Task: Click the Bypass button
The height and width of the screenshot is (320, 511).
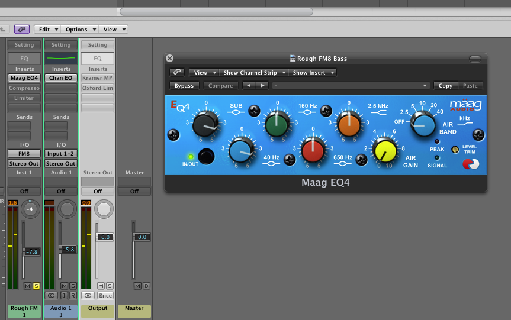Action: tap(184, 86)
